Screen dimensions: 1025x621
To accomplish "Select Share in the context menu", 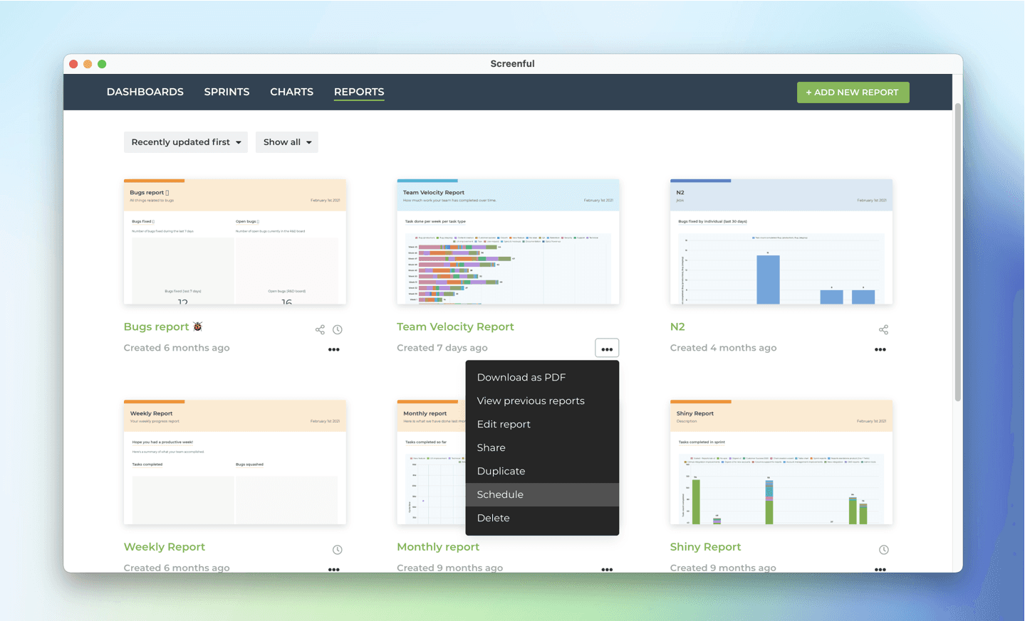I will click(542, 447).
